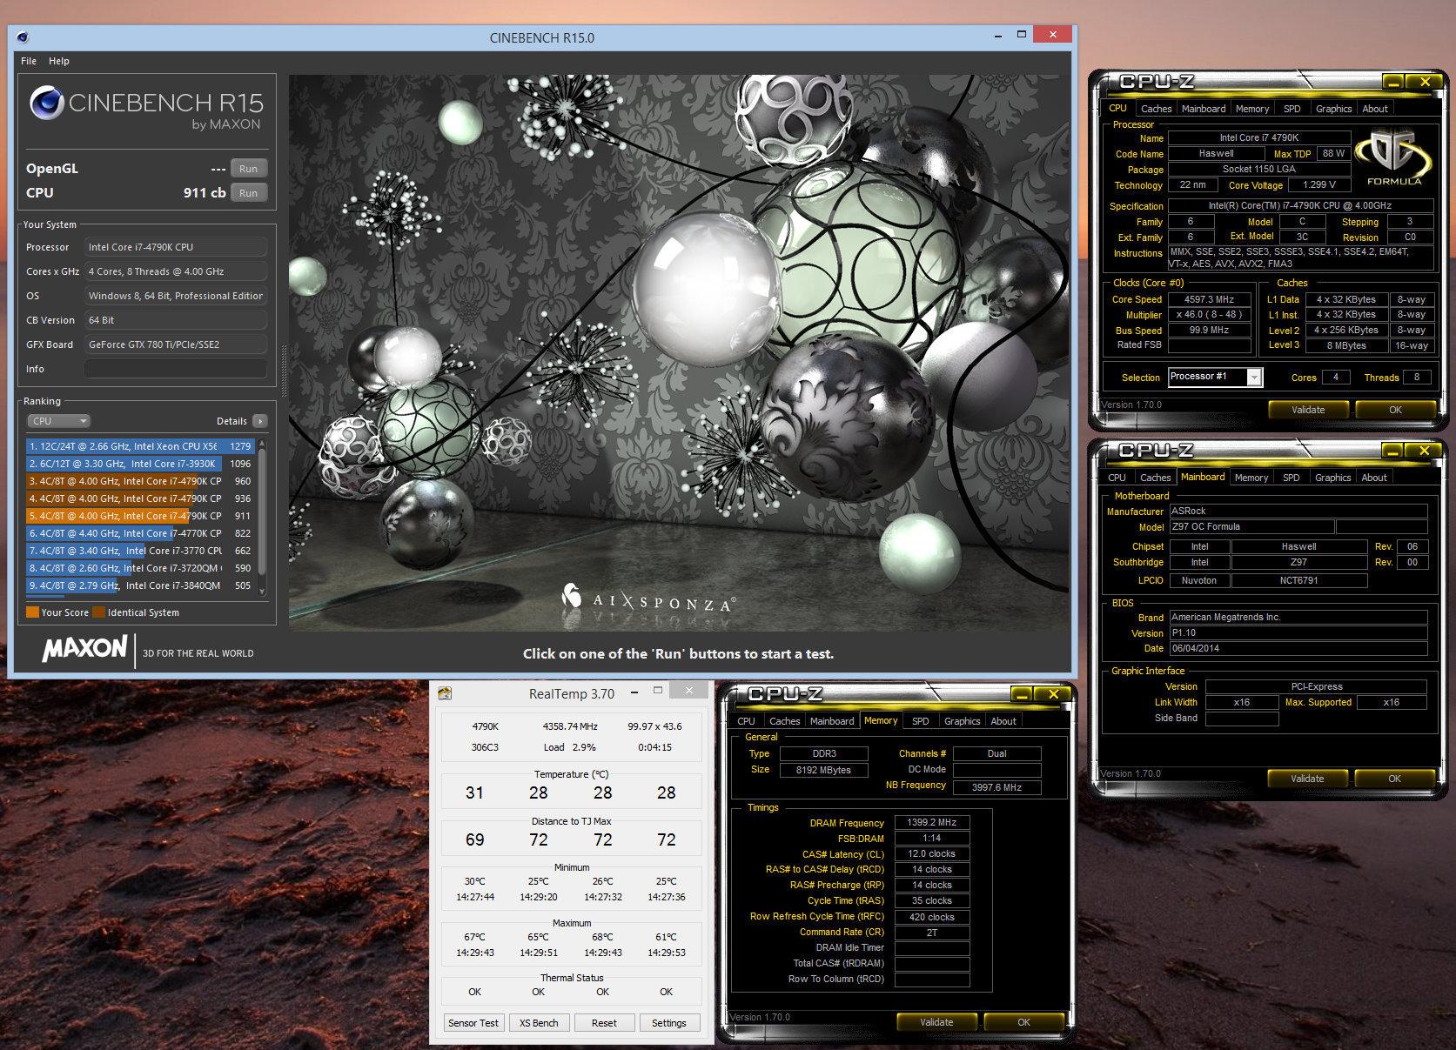Open Caches tab in CPU-Z Memory window
The width and height of the screenshot is (1456, 1050).
pos(785,721)
